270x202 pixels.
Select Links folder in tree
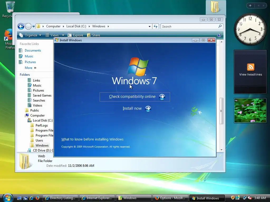click(x=36, y=80)
